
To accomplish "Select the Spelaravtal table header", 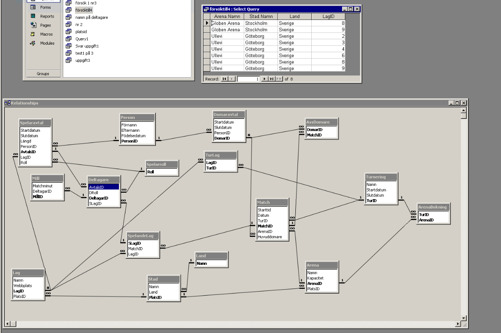I will [x=35, y=123].
